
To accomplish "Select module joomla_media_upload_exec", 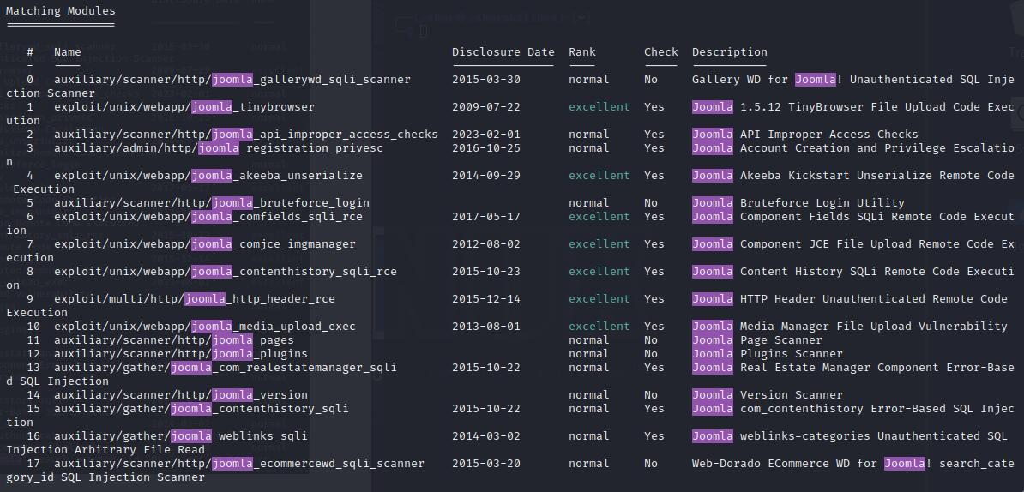I will (x=205, y=327).
